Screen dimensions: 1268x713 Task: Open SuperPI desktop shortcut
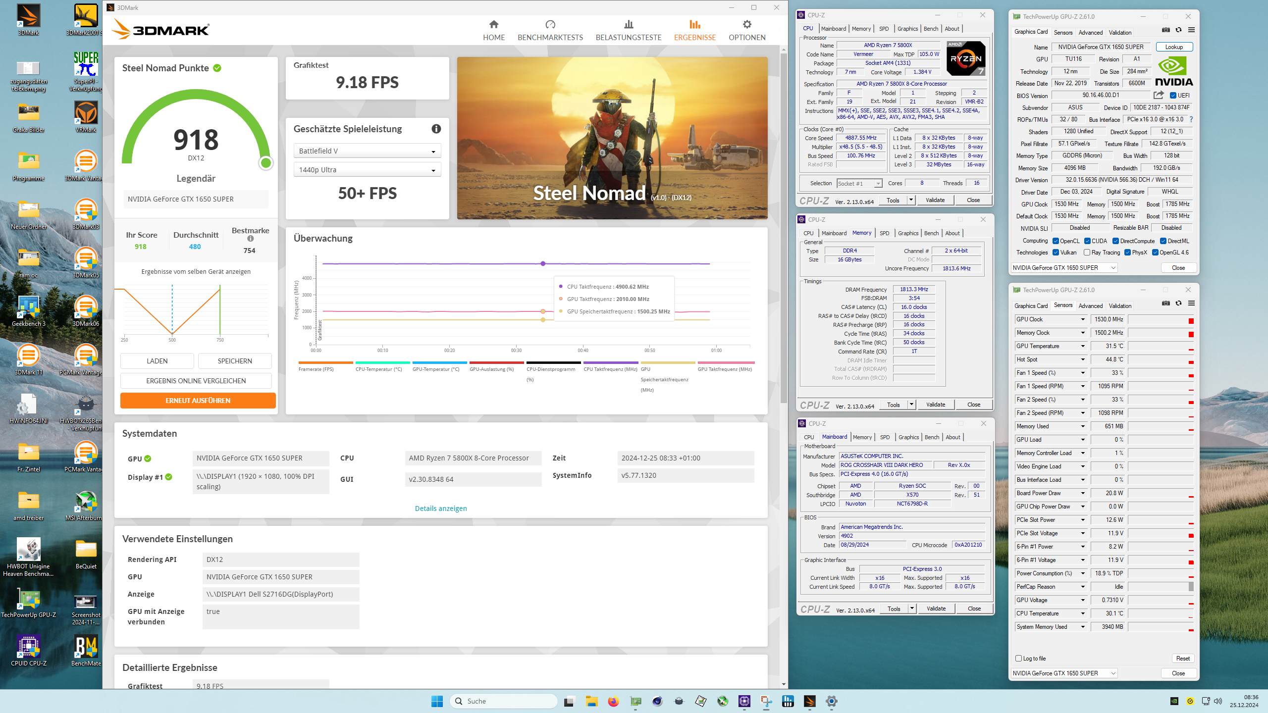(86, 72)
